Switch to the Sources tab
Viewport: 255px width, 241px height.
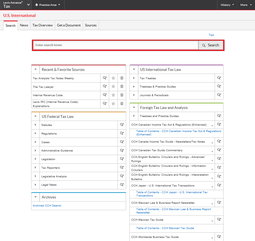click(x=91, y=25)
